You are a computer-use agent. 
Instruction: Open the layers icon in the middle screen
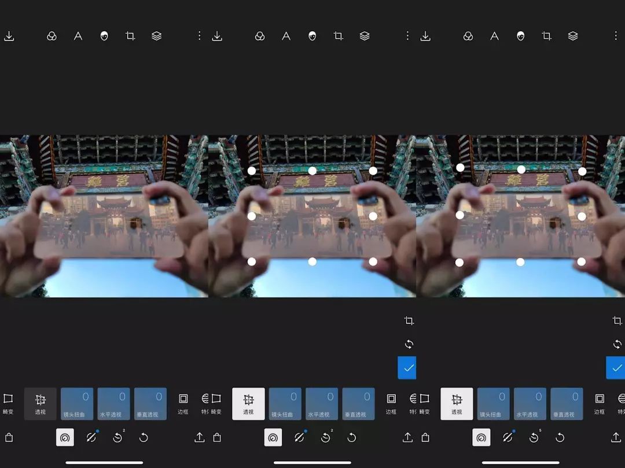click(x=365, y=36)
